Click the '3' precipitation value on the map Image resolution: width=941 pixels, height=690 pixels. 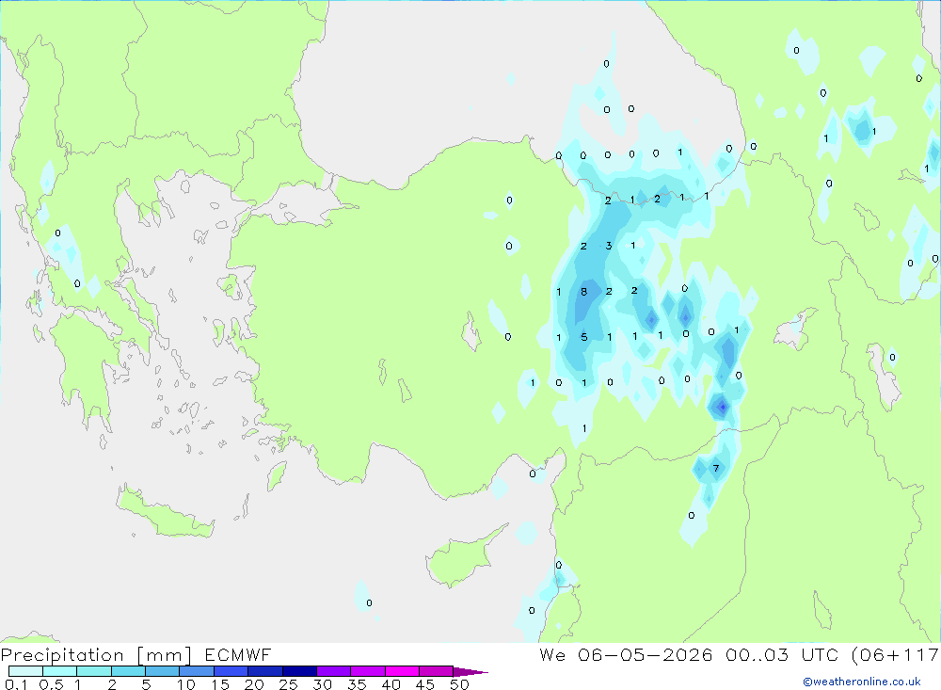click(609, 246)
